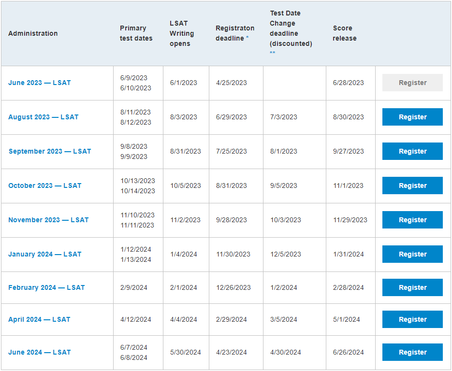Select 8/31/2023 in the October 2023 row

click(232, 185)
